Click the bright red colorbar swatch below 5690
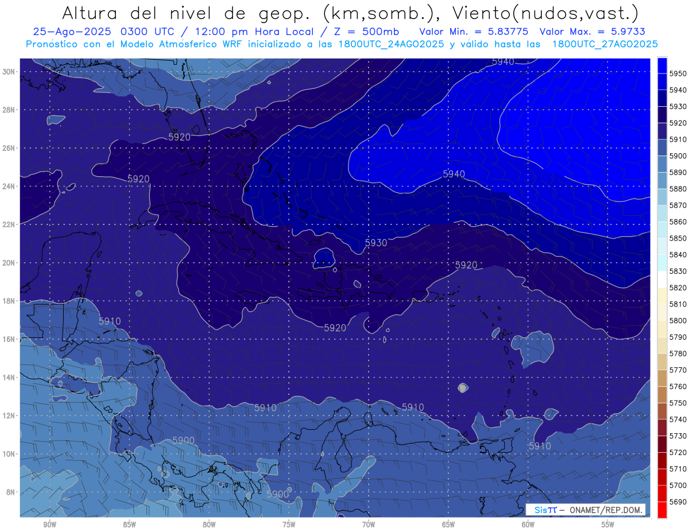Viewport: 689px width, 532px height. (662, 510)
